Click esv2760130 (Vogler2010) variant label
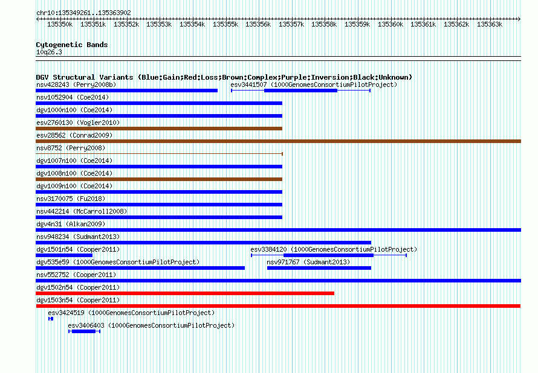 pyautogui.click(x=78, y=123)
